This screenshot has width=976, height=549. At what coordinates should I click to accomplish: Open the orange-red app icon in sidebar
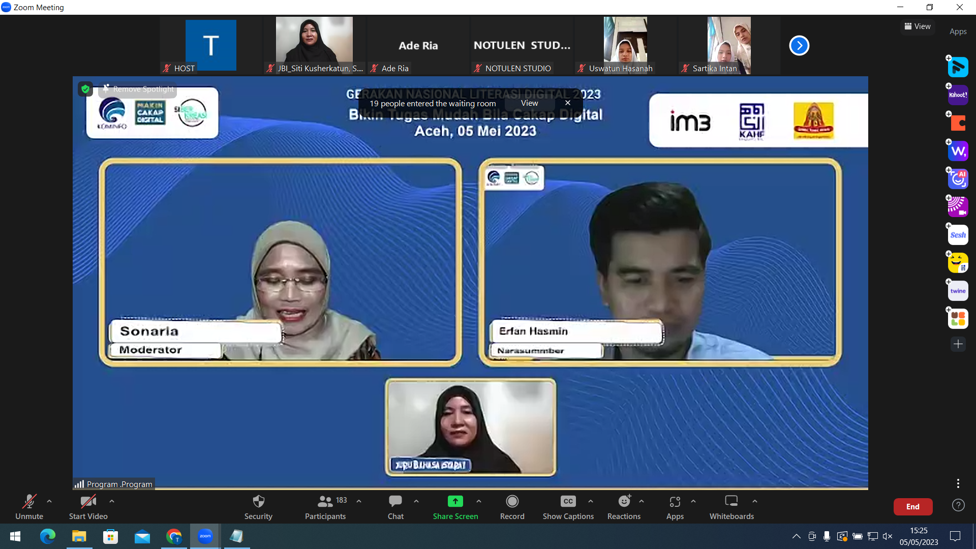click(x=958, y=123)
